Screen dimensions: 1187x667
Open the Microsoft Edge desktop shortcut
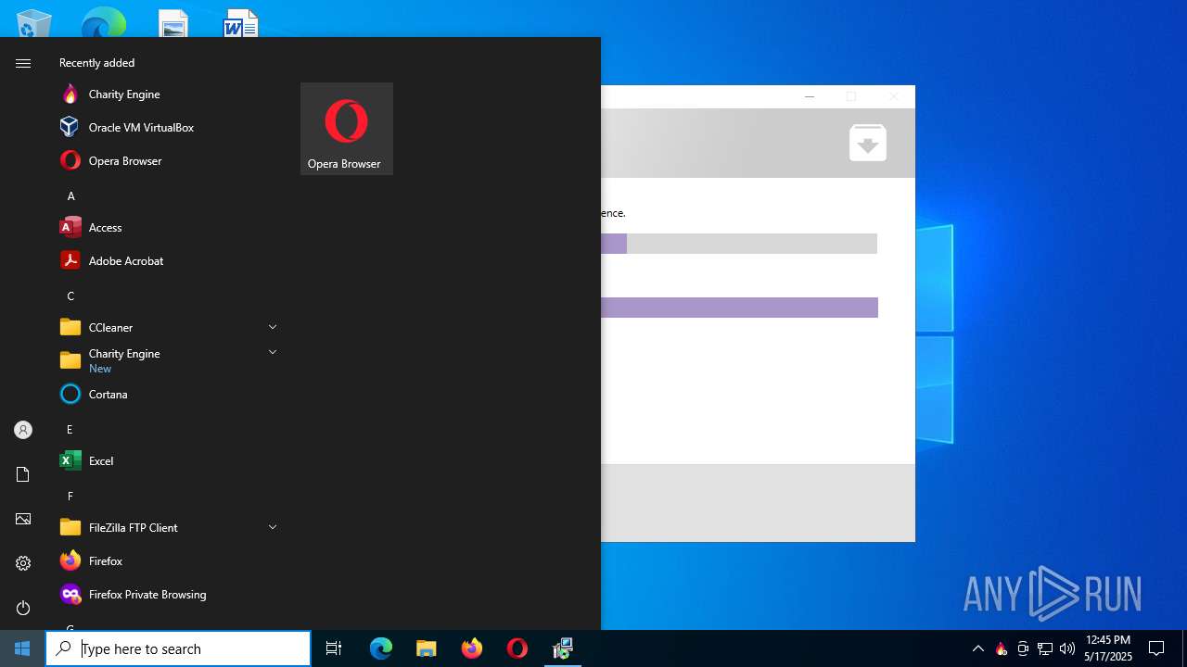click(x=103, y=22)
